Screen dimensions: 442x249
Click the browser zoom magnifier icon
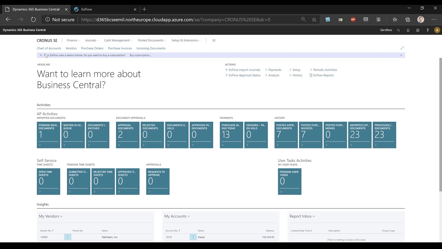pyautogui.click(x=304, y=20)
